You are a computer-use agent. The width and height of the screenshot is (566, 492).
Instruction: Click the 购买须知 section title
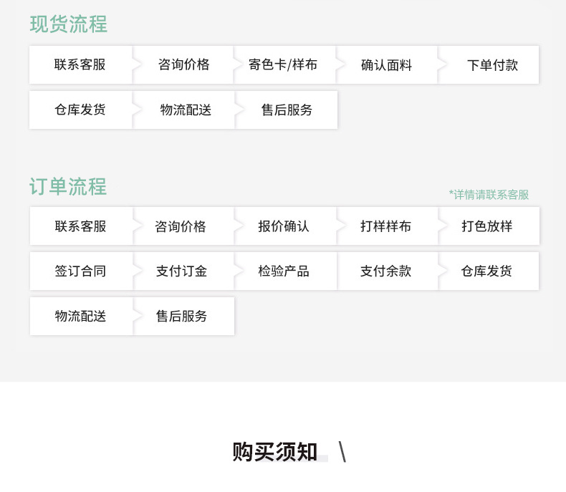(275, 452)
